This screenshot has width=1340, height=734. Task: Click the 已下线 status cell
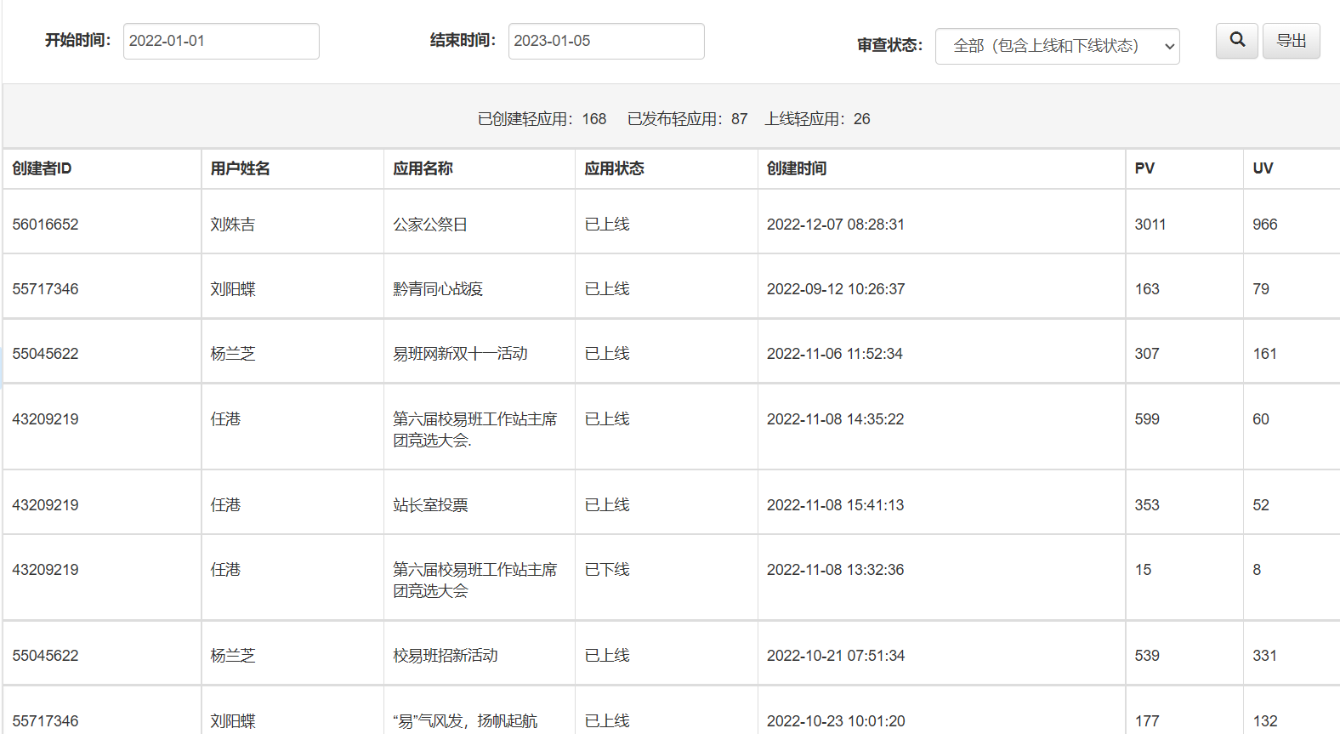click(x=607, y=570)
